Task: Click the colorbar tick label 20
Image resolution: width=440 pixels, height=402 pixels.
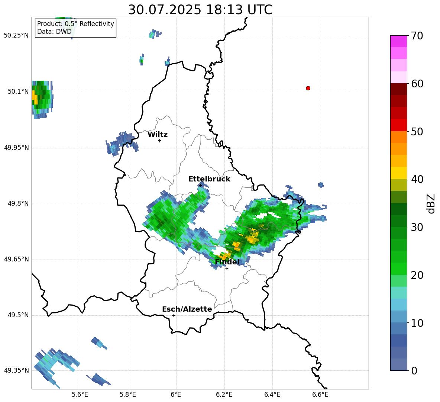Action: click(417, 275)
